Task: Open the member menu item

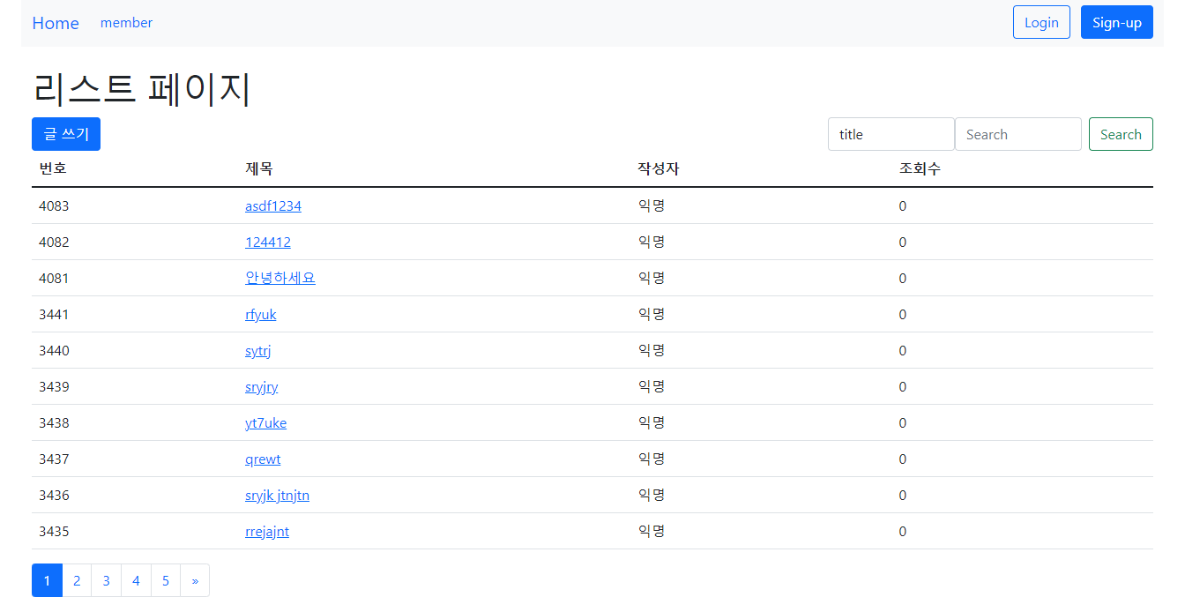Action: point(126,23)
